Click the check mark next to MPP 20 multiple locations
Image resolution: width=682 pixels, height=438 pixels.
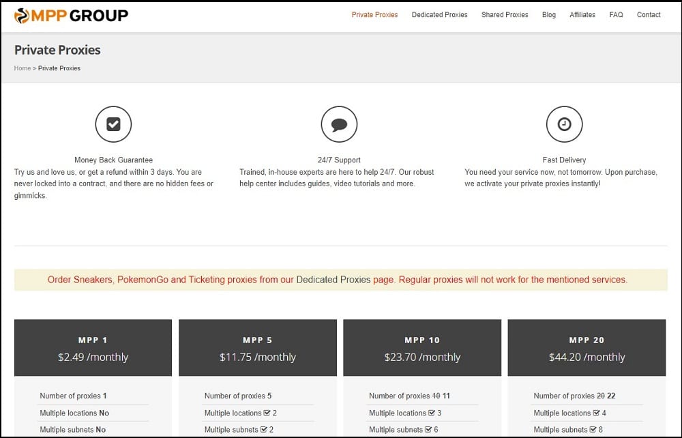596,413
